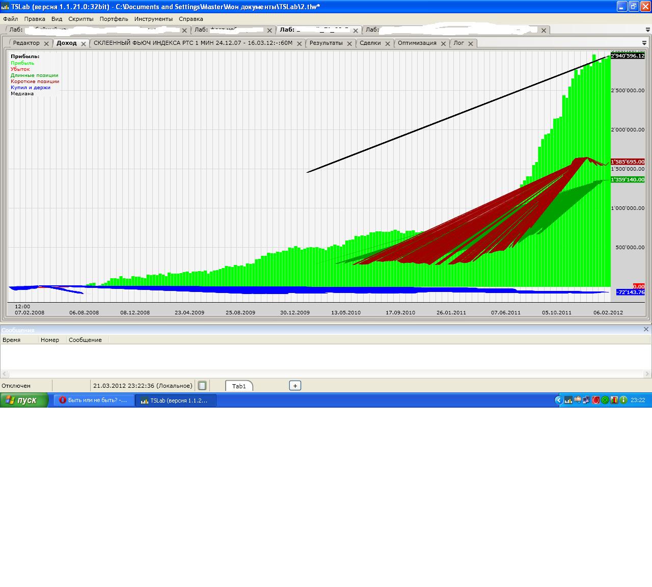Click the log icon beside the status time
Viewport: 652px width, 587px height.
[202, 386]
